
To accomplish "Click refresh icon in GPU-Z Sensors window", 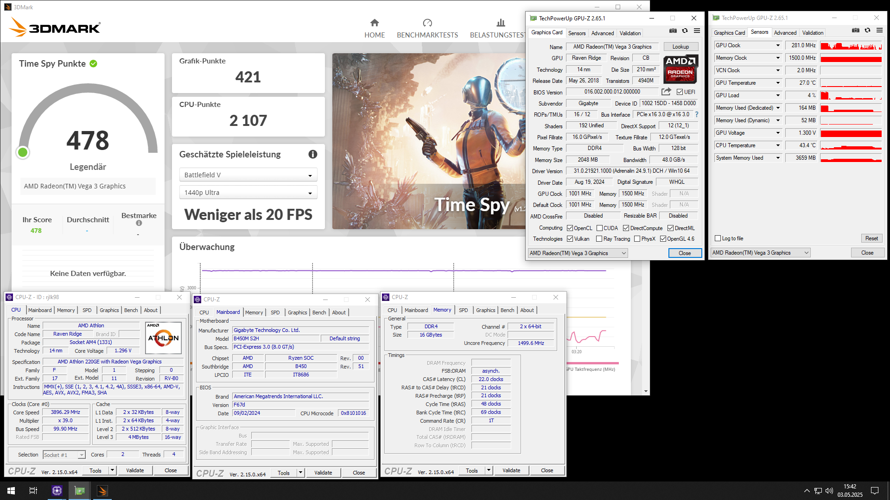I will [x=867, y=30].
